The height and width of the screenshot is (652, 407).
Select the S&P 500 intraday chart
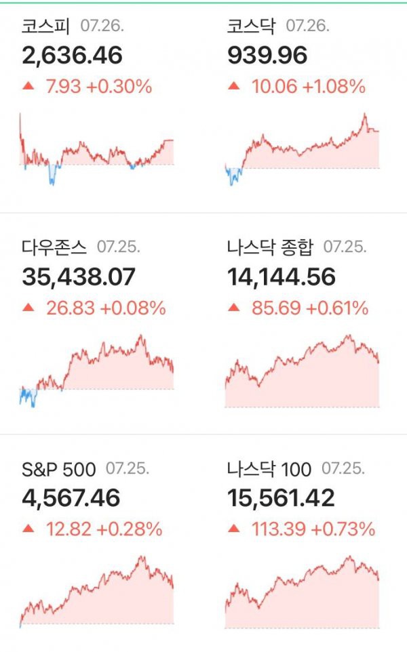[96, 592]
